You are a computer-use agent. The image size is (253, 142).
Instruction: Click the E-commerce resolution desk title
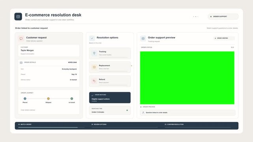53,15
